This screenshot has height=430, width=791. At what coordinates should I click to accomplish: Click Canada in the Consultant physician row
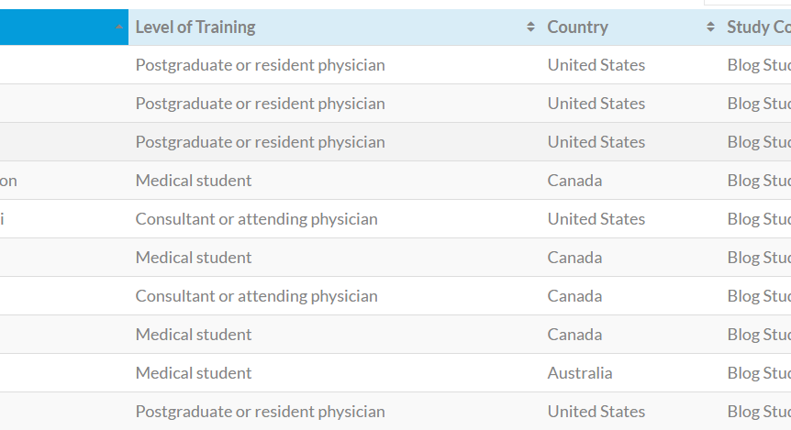click(x=574, y=296)
